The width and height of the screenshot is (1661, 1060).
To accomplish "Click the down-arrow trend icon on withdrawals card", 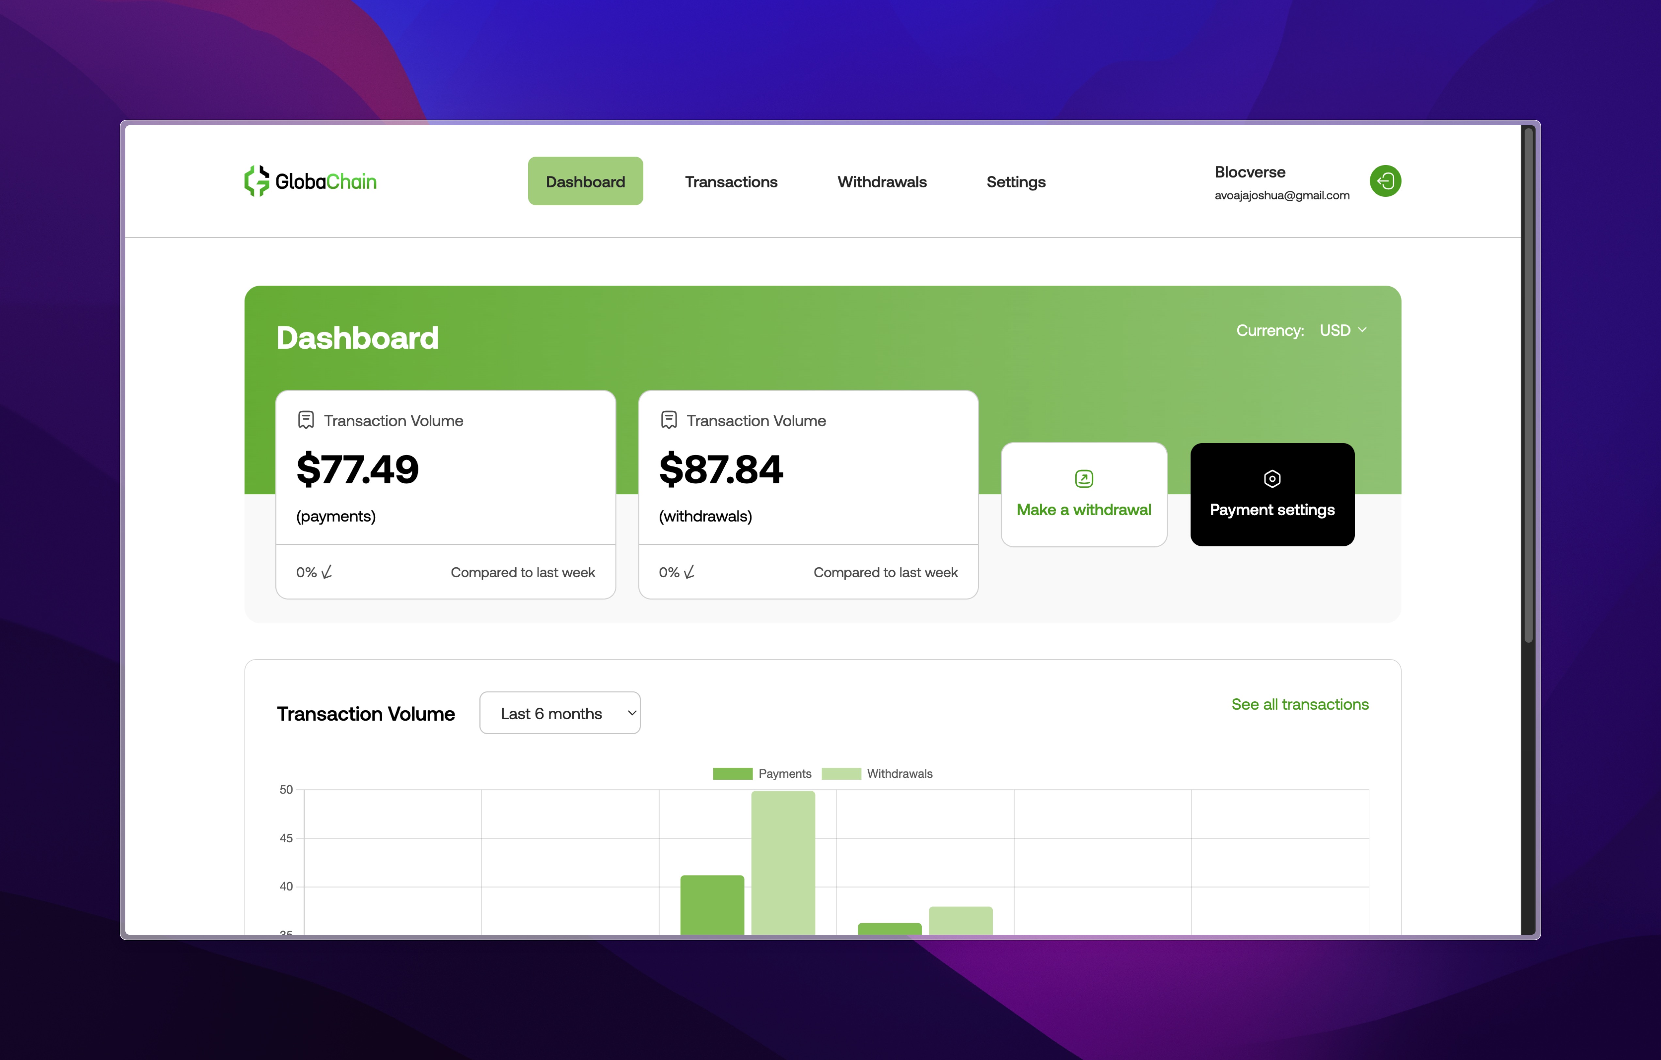I will (x=690, y=572).
